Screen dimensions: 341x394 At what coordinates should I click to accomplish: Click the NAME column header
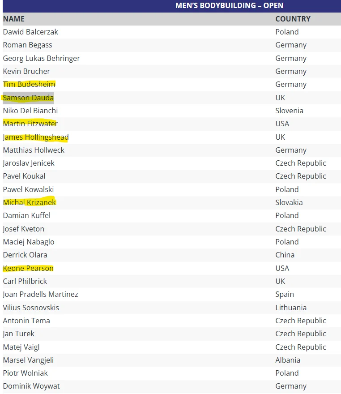pyautogui.click(x=14, y=19)
